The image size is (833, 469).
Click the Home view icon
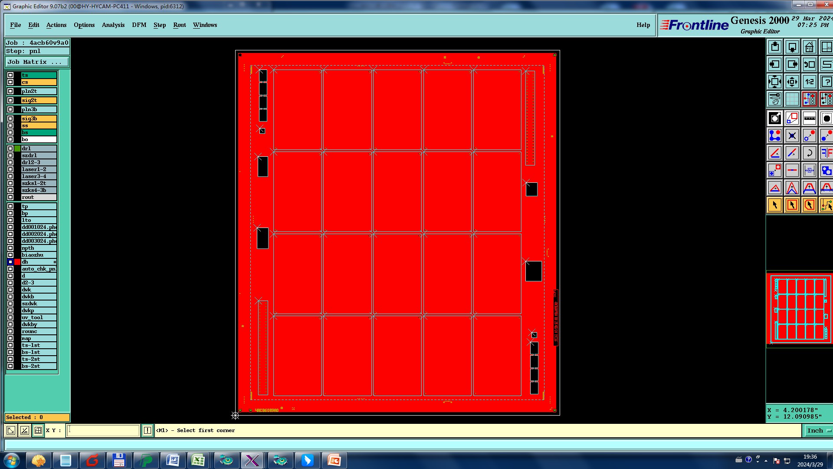809,47
